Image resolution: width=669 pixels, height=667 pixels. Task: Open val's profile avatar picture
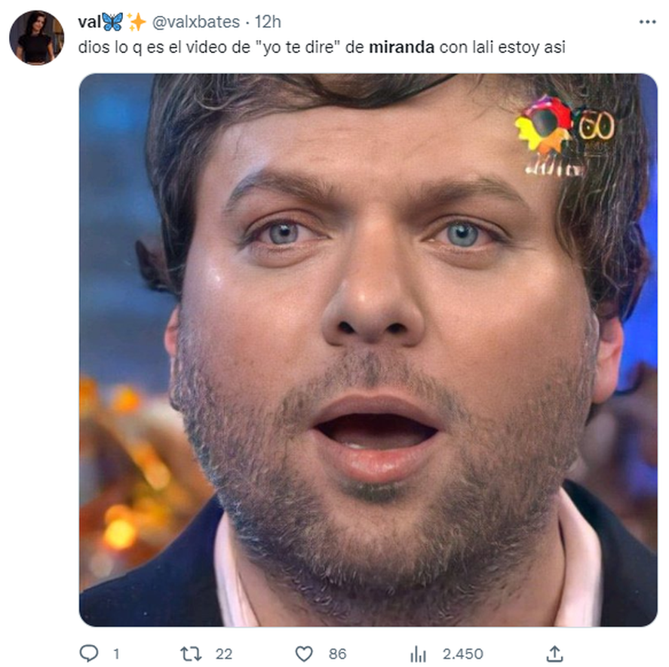tap(37, 38)
